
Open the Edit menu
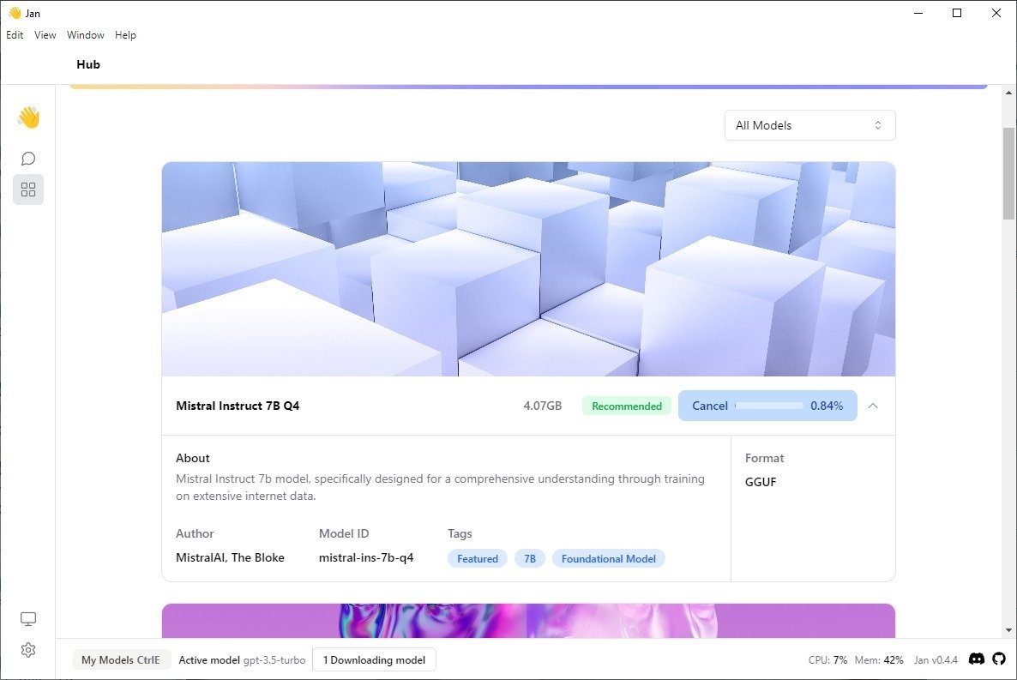[x=15, y=35]
